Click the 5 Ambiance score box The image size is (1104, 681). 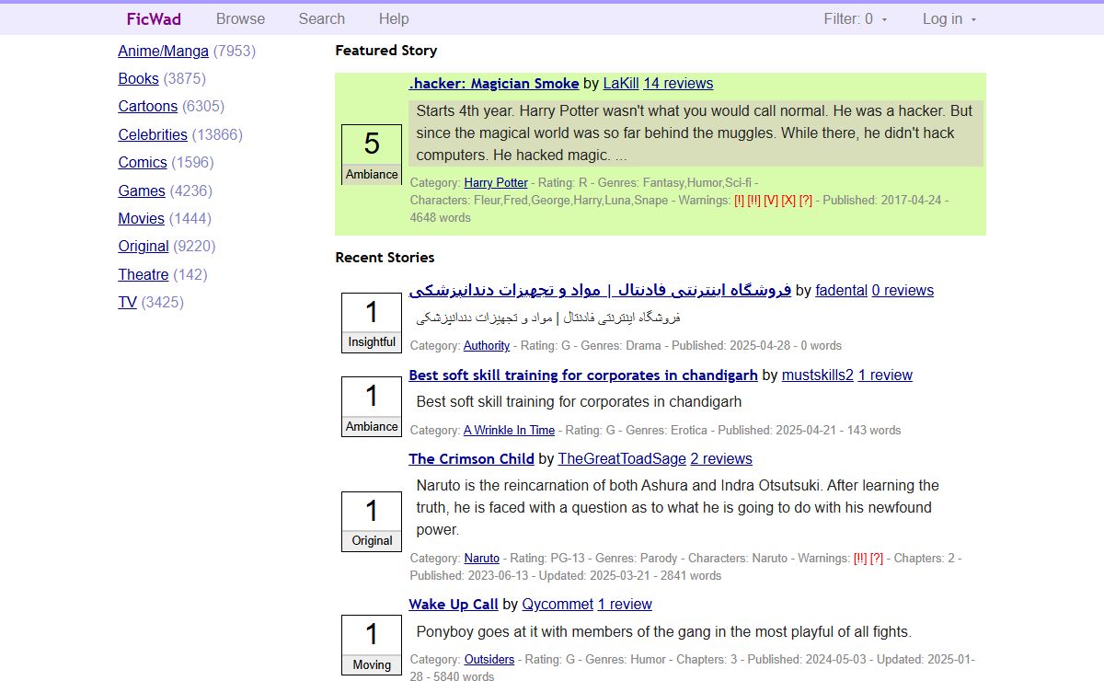click(372, 155)
